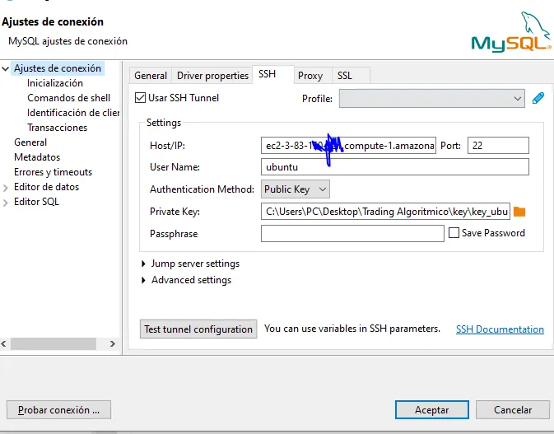The width and height of the screenshot is (554, 434).
Task: Switch to the General tab
Action: 151,75
